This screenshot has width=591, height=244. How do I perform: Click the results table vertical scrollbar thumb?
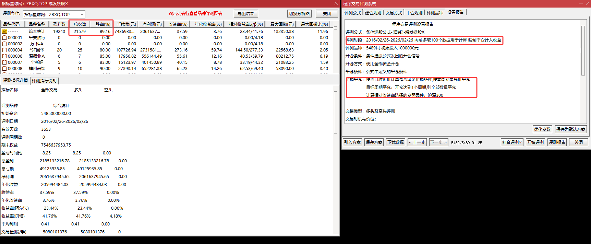[336, 28]
